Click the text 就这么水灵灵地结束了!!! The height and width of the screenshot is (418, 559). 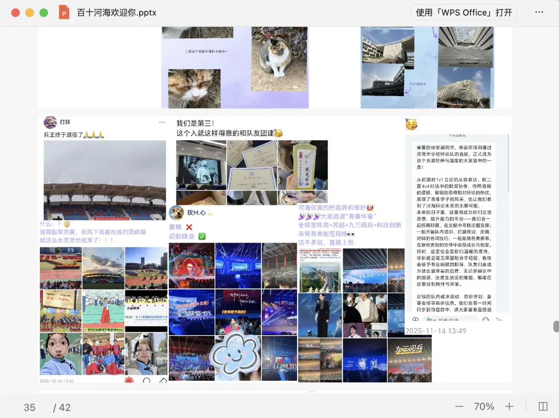pyautogui.click(x=76, y=240)
